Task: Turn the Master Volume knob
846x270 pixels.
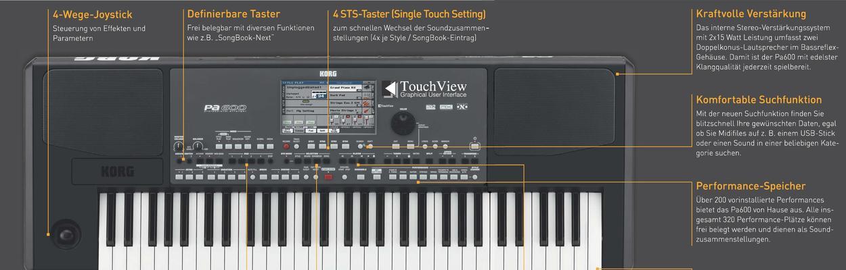Action: point(178,146)
